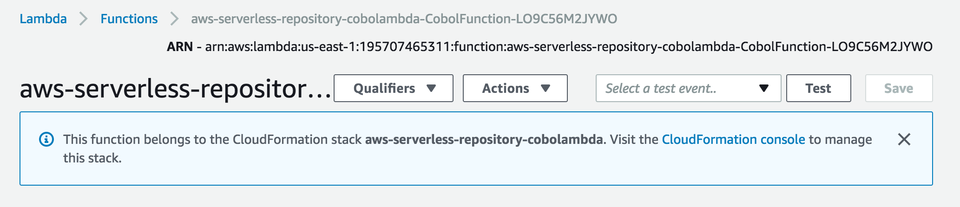
Task: Click the 'Select a test event' combo box
Action: (x=678, y=88)
